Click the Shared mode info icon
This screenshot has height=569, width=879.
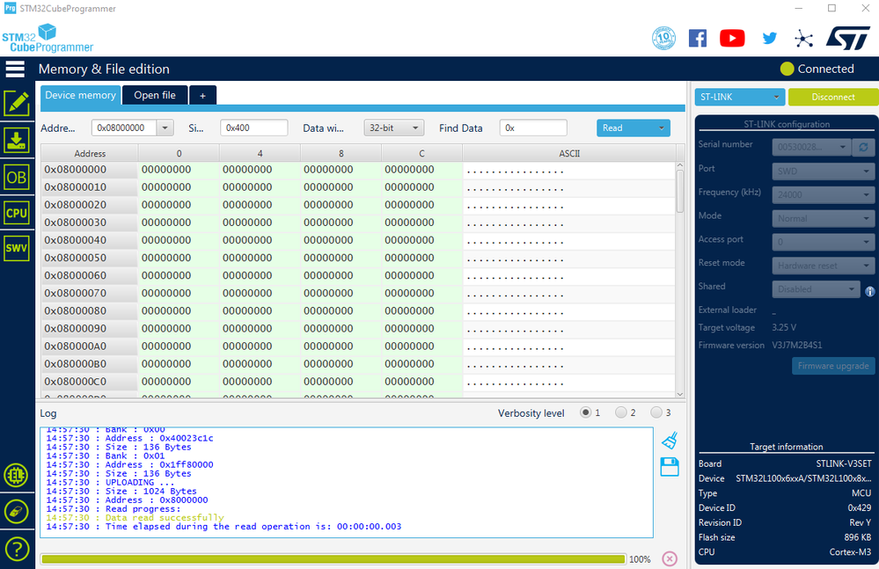[869, 291]
